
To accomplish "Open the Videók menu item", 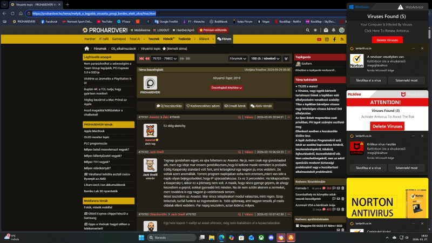I will click(x=168, y=39).
